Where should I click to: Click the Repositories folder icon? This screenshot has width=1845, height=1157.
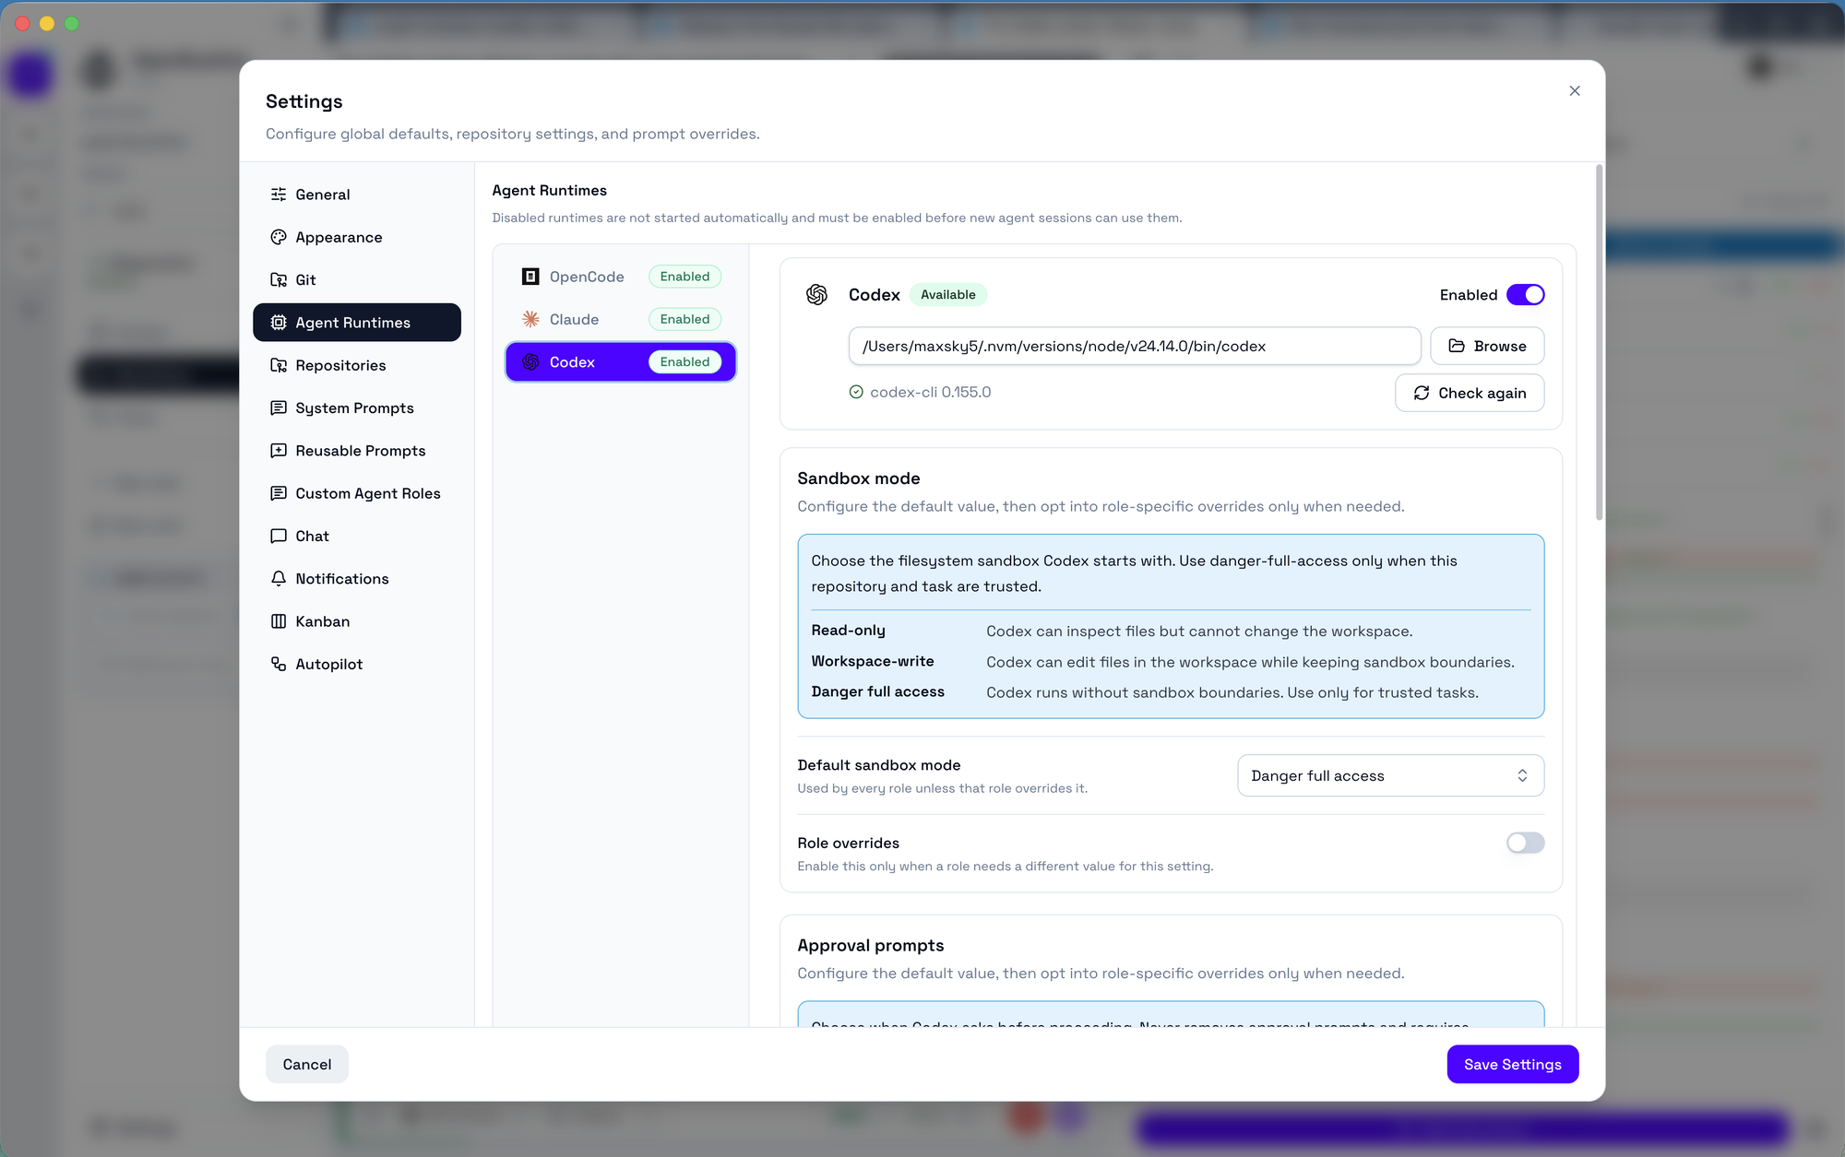click(x=279, y=365)
